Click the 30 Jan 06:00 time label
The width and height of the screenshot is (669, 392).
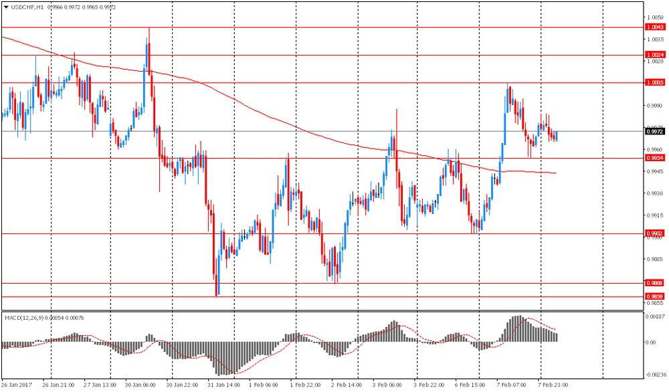tap(140, 385)
